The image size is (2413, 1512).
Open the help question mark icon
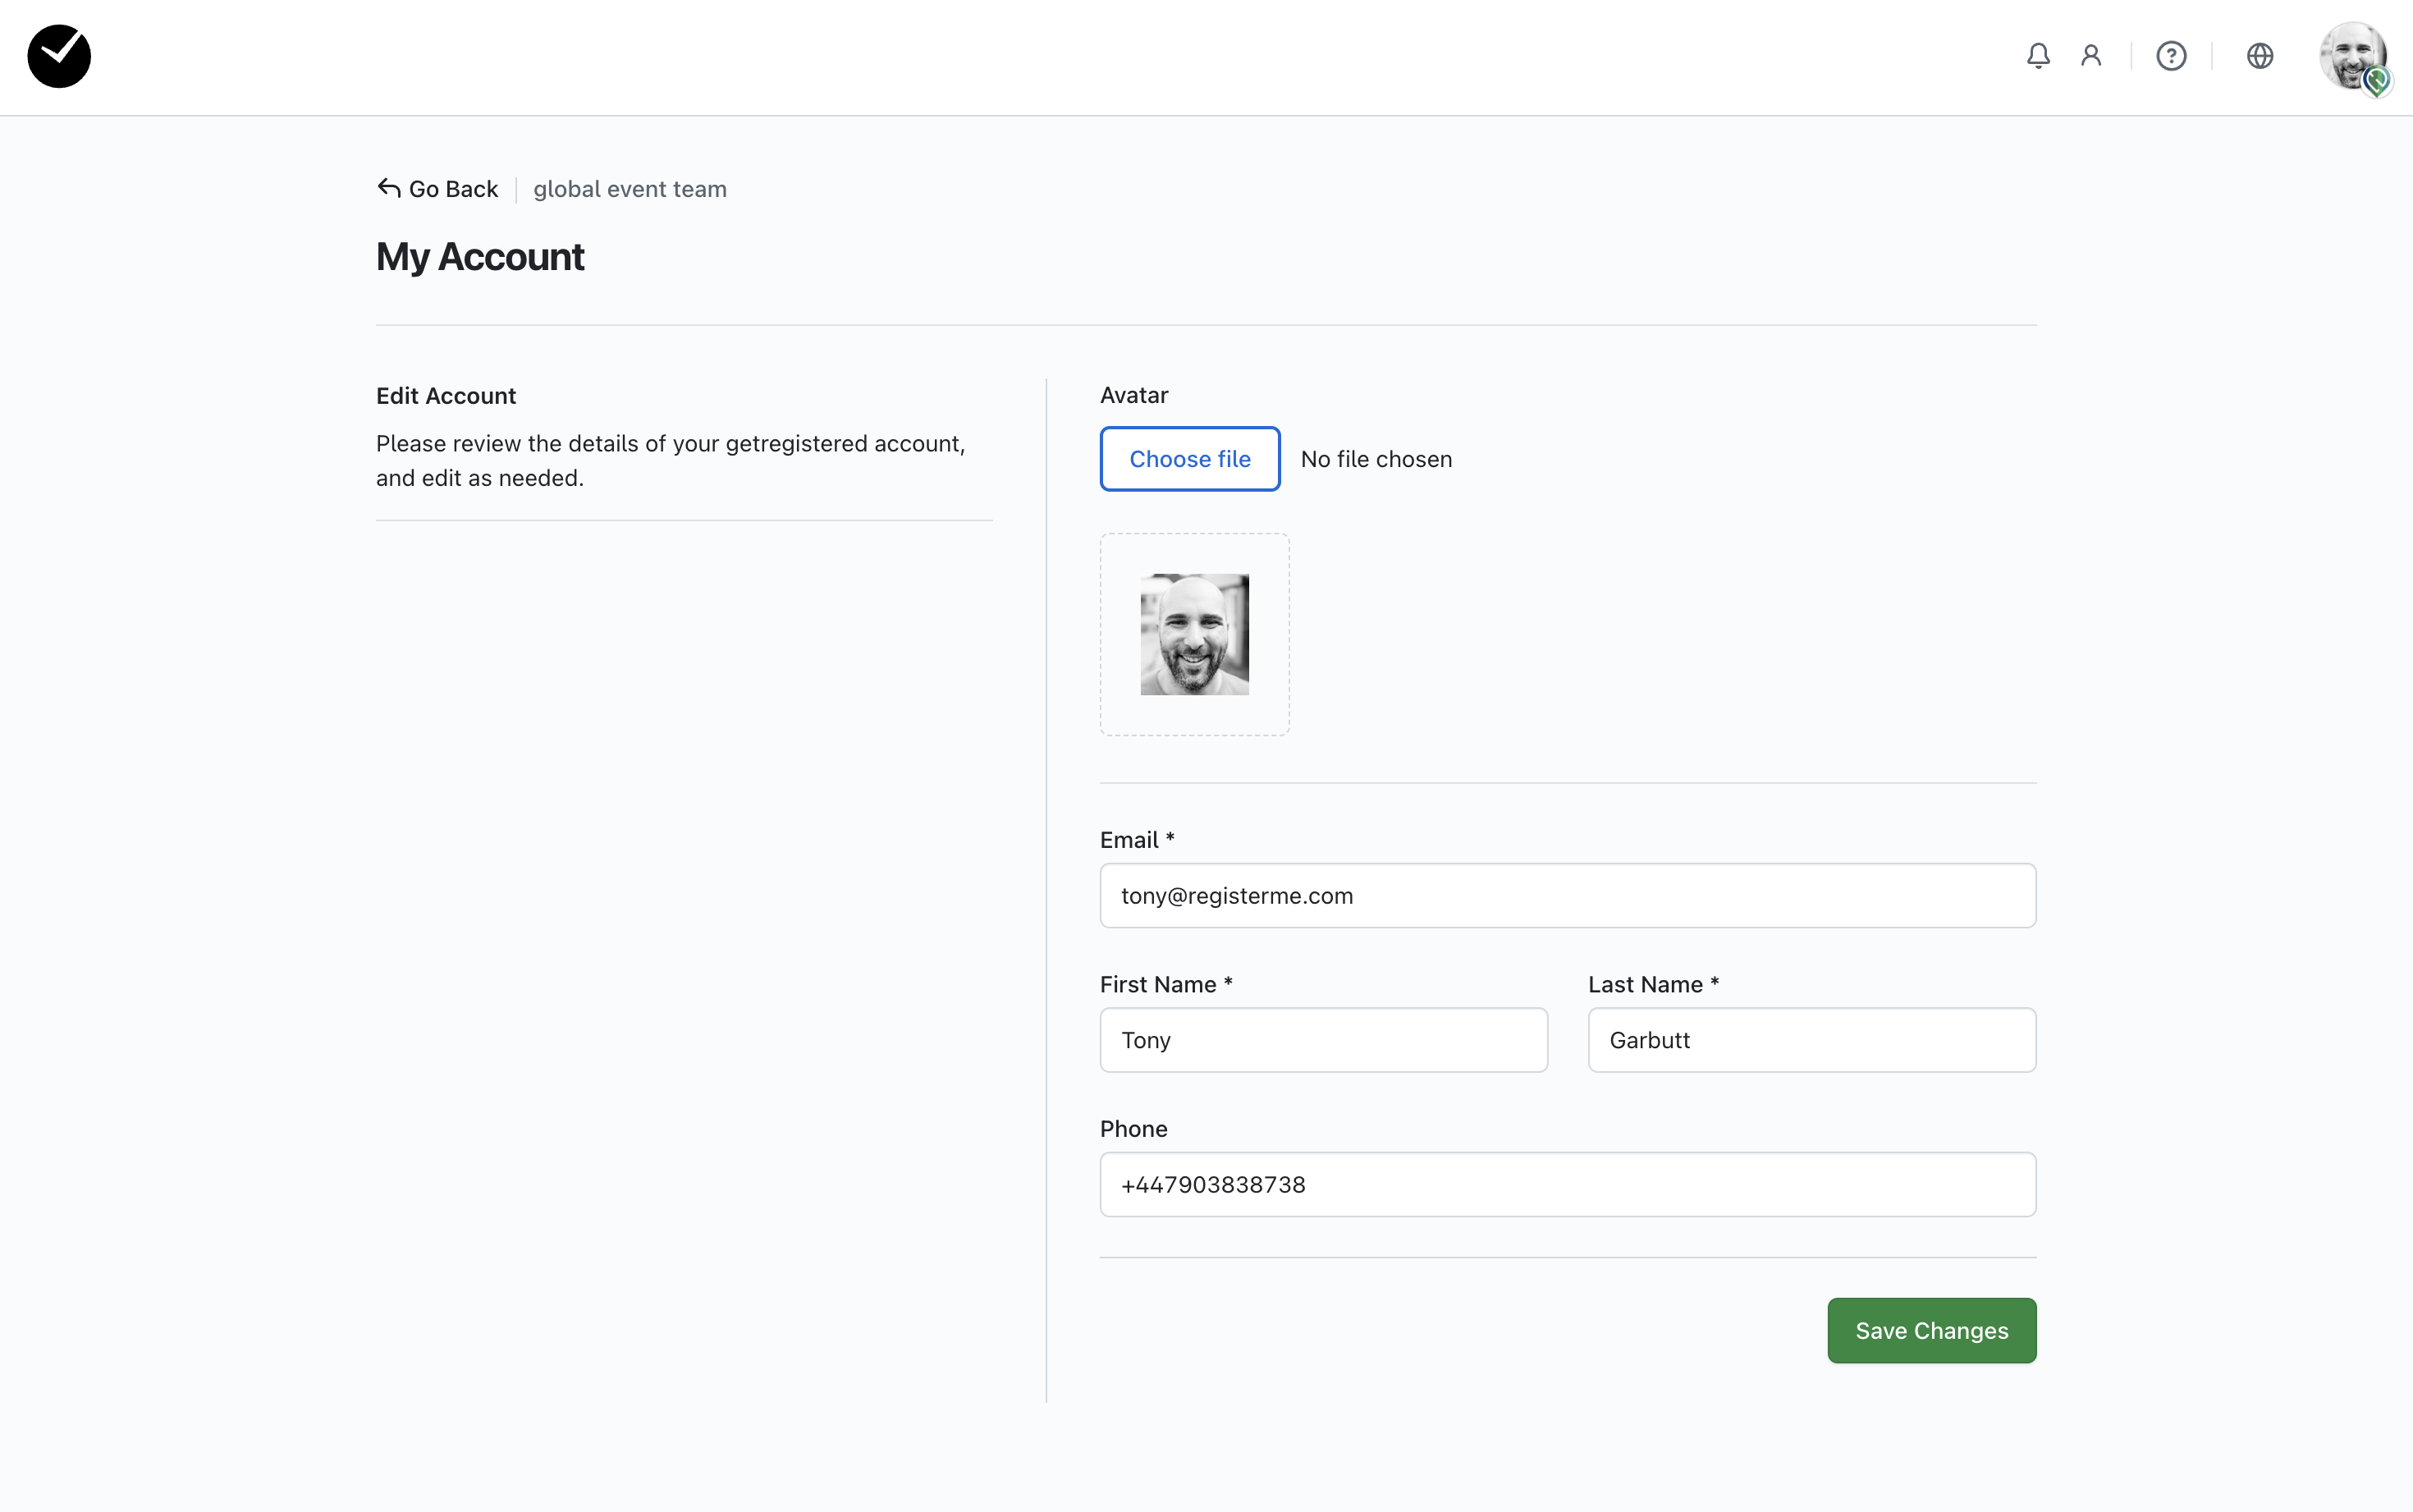click(x=2171, y=56)
